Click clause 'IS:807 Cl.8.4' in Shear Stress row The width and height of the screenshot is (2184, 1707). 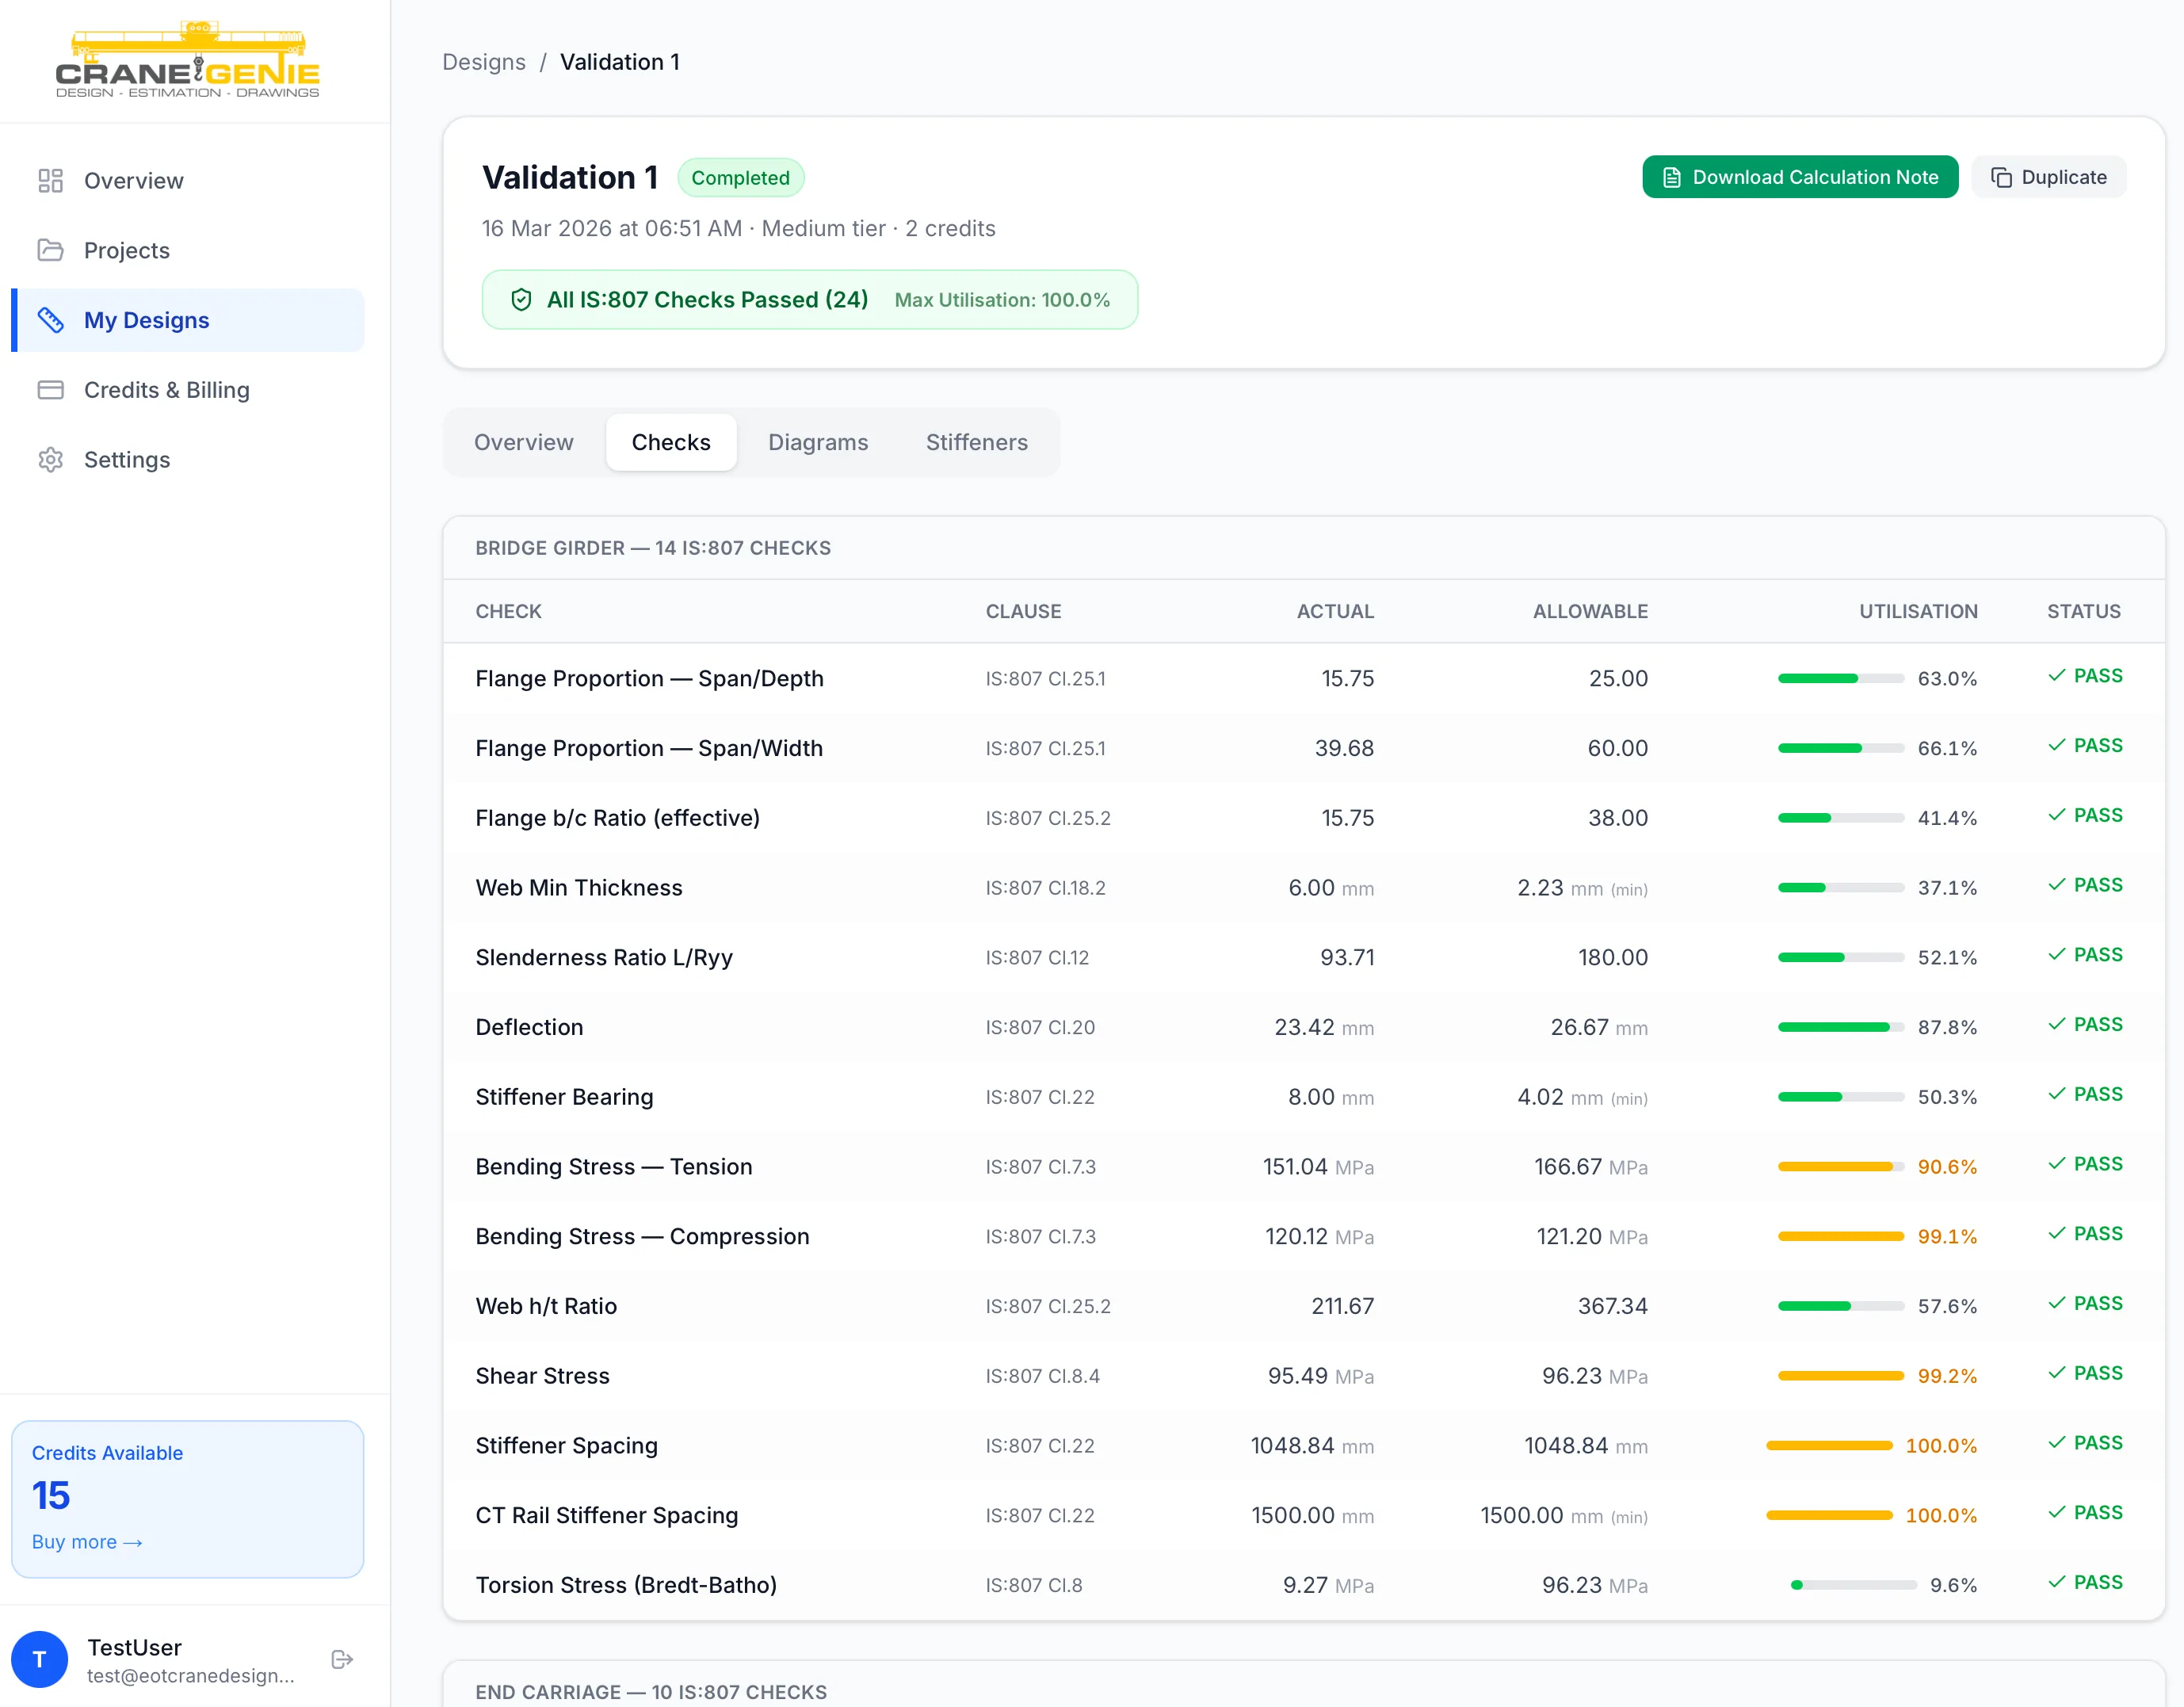pos(1043,1376)
